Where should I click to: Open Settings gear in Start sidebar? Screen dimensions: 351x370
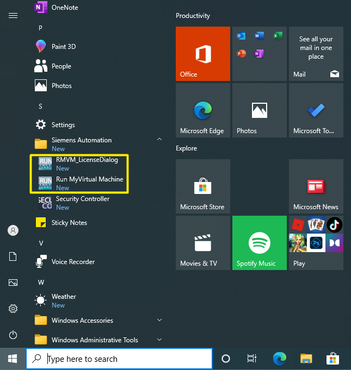tap(13, 309)
